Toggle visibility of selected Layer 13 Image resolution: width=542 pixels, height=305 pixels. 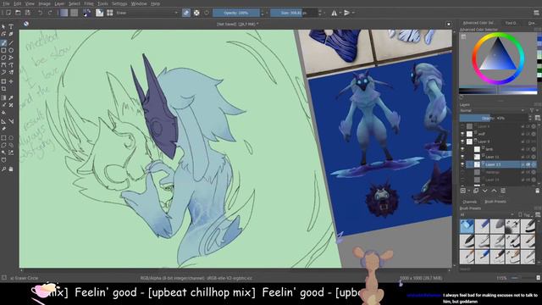pyautogui.click(x=462, y=164)
